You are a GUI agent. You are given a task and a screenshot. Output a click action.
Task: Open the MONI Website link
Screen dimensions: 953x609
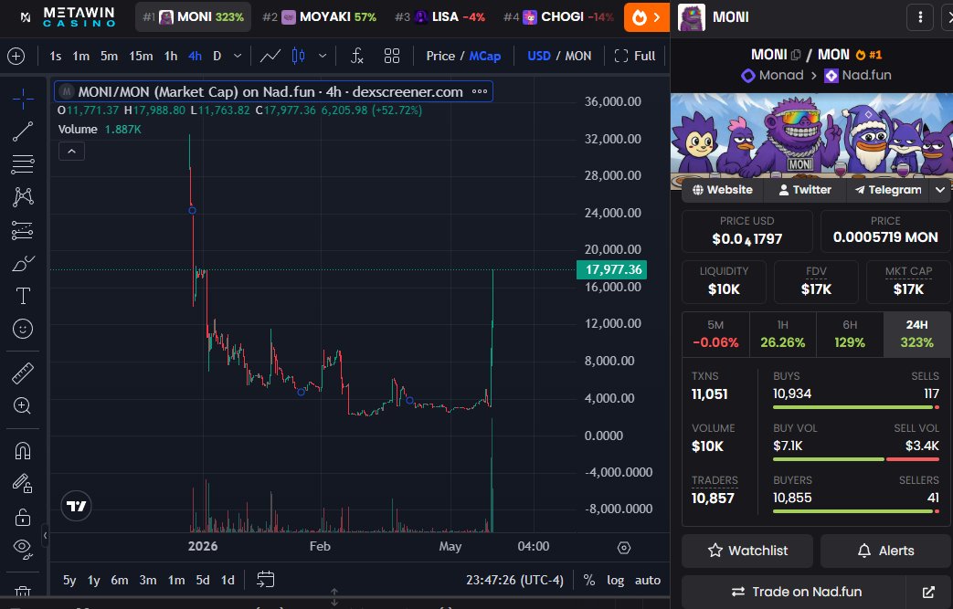(x=723, y=190)
